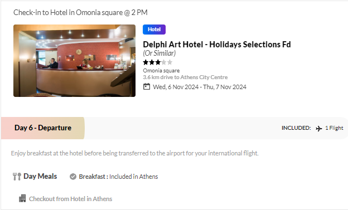Image resolution: width=348 pixels, height=210 pixels.
Task: Select the Day 6 - Departure header
Action: [43, 128]
